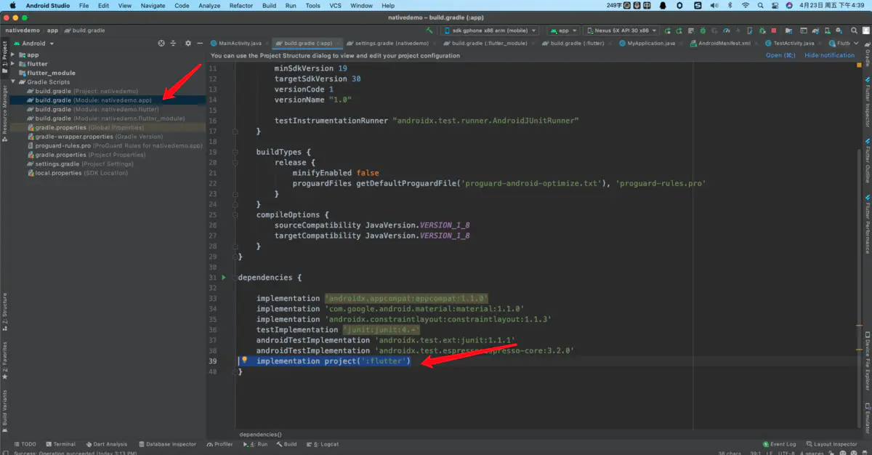
Task: Open Project panel gear settings
Action: point(188,44)
